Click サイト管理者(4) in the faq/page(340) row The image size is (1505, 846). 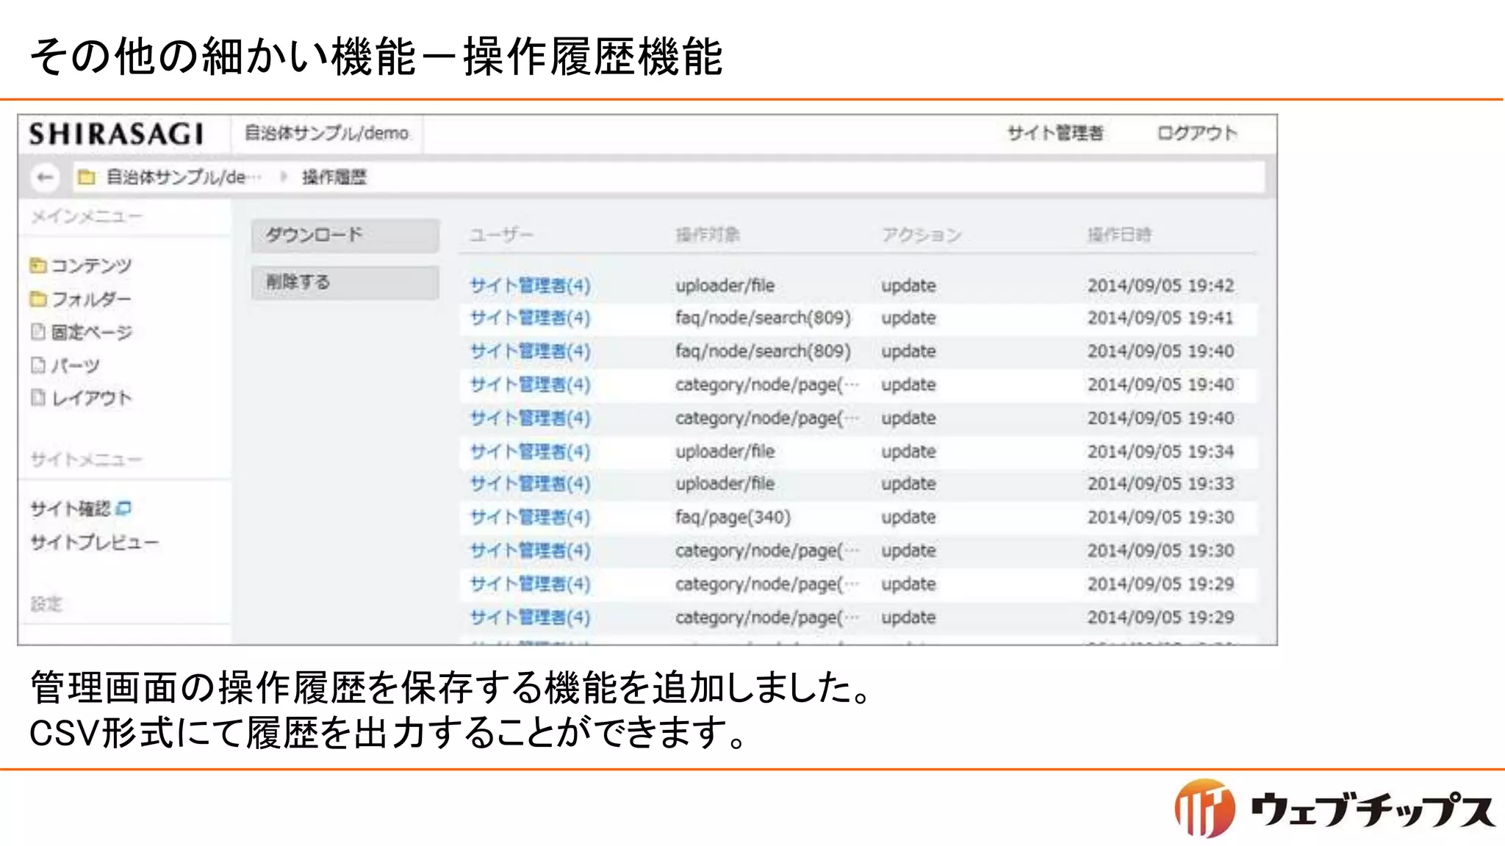pos(530,517)
